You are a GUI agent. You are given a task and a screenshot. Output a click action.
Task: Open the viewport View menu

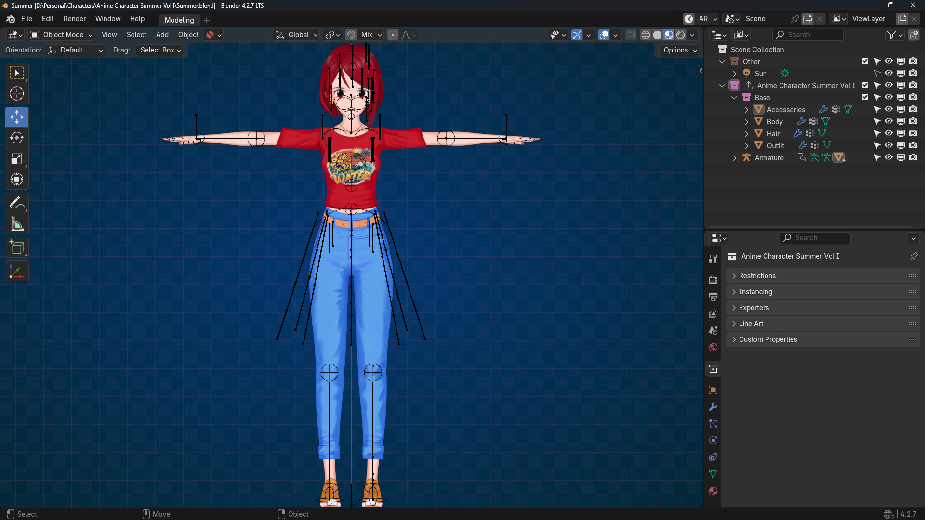coord(109,35)
